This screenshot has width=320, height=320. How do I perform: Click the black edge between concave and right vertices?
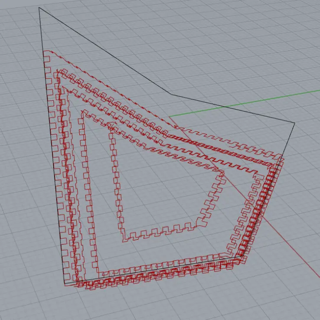tap(232, 109)
